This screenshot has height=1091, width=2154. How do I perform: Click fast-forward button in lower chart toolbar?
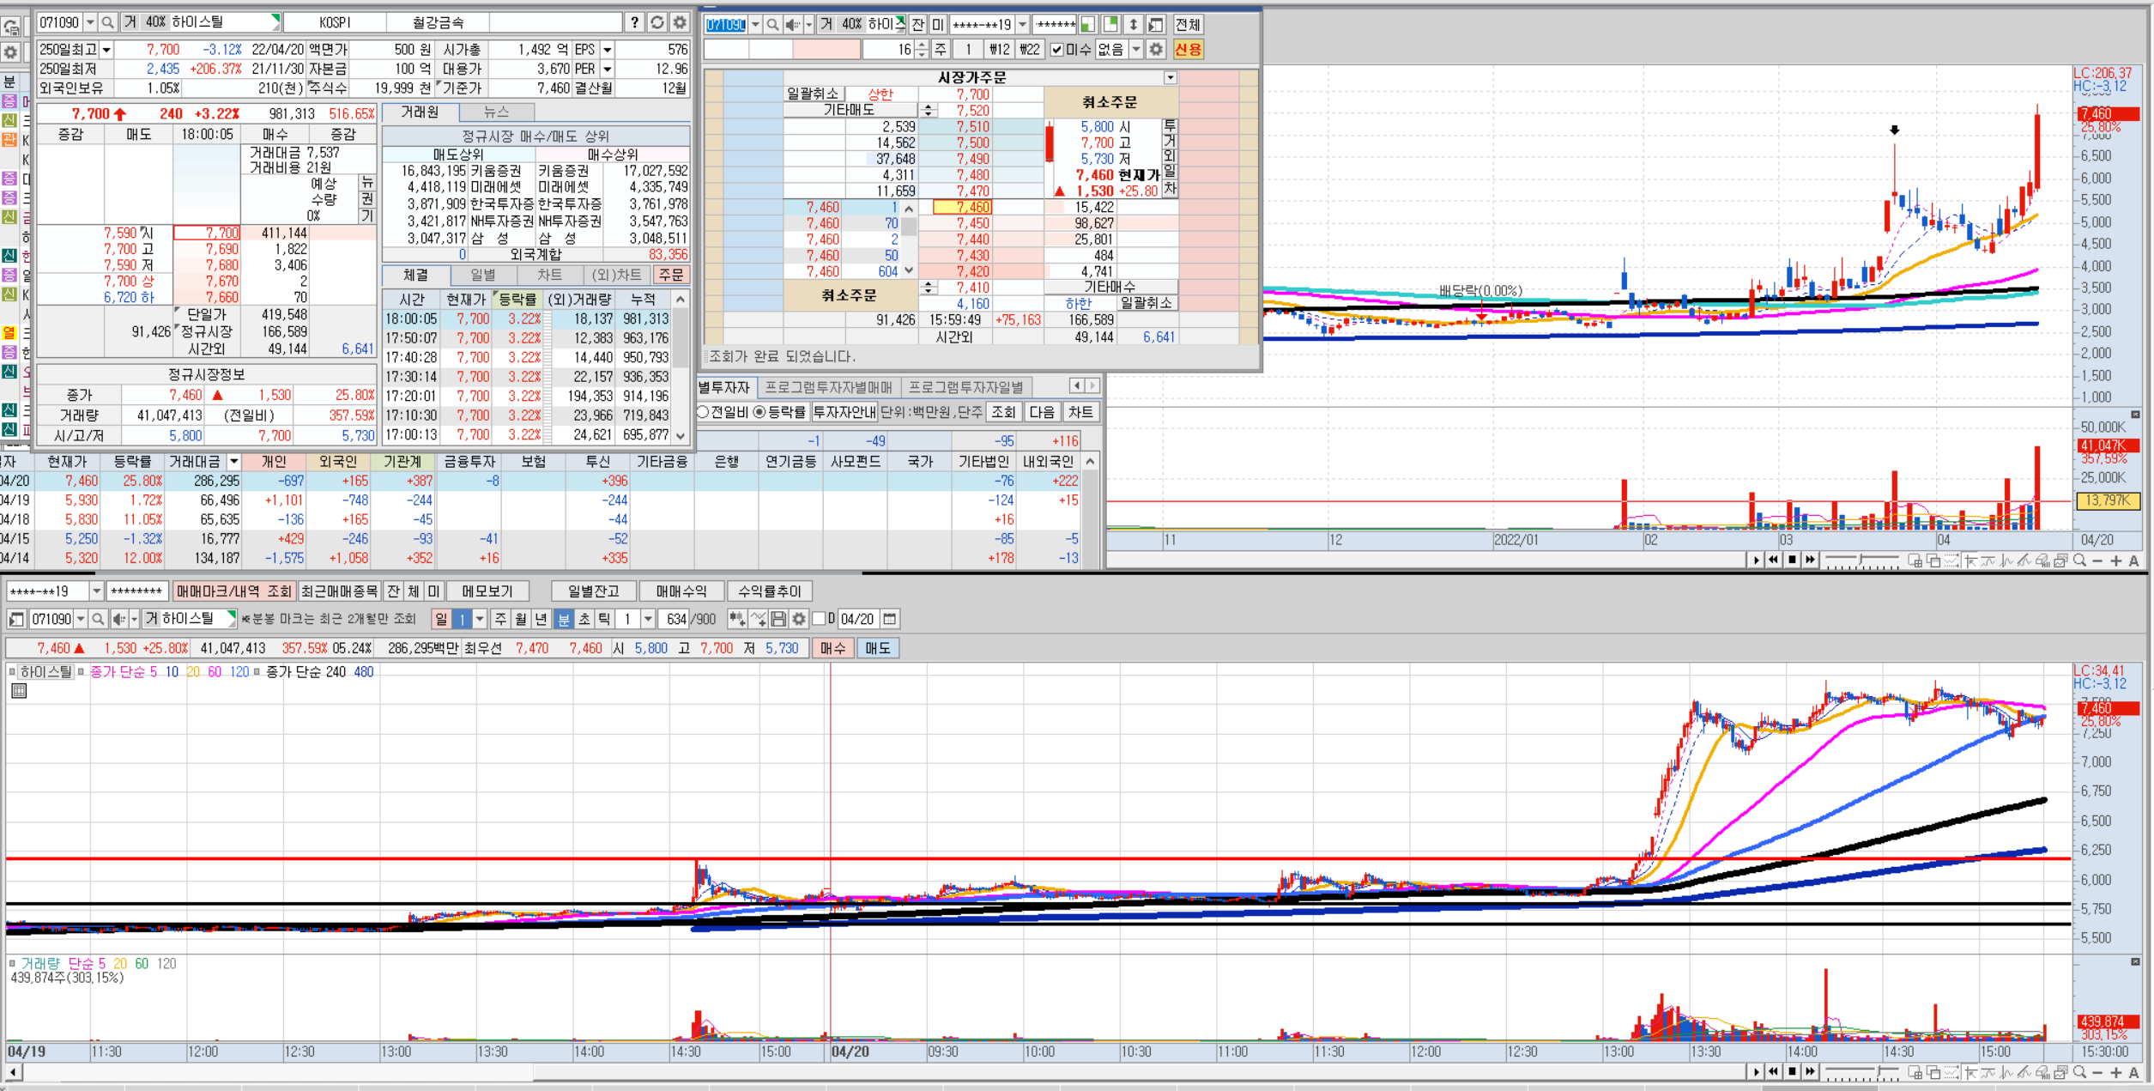1810,1072
